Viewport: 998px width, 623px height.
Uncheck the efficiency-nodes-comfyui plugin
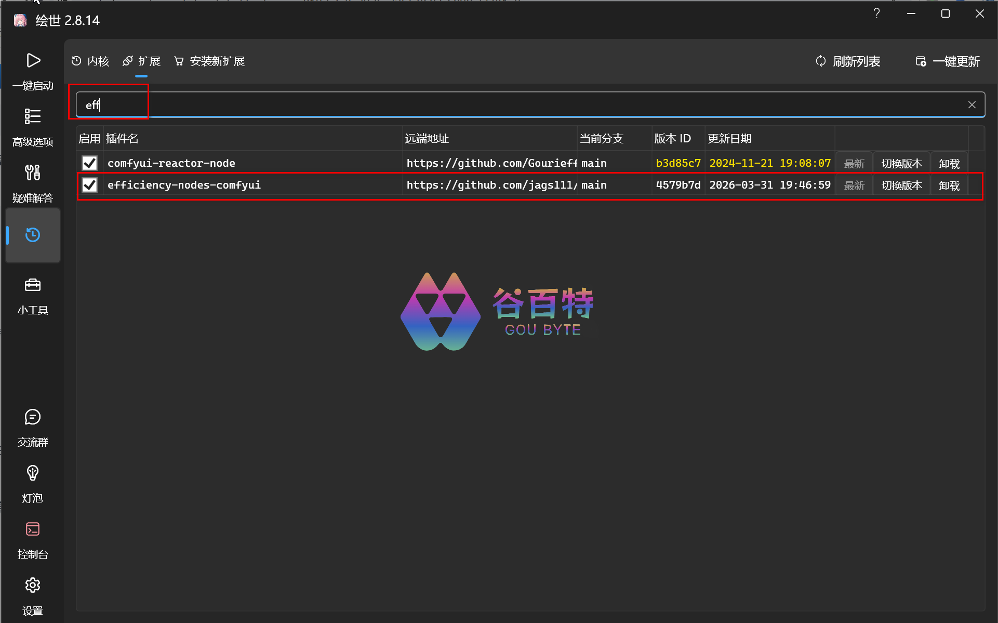[x=90, y=185]
